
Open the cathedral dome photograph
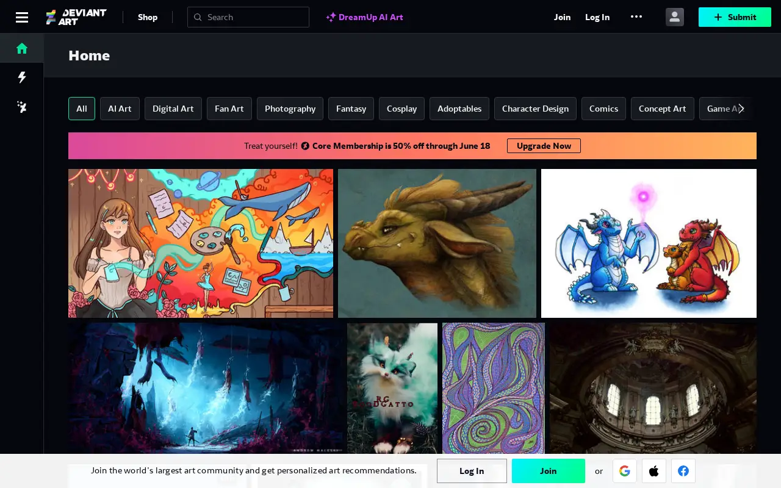point(653,388)
